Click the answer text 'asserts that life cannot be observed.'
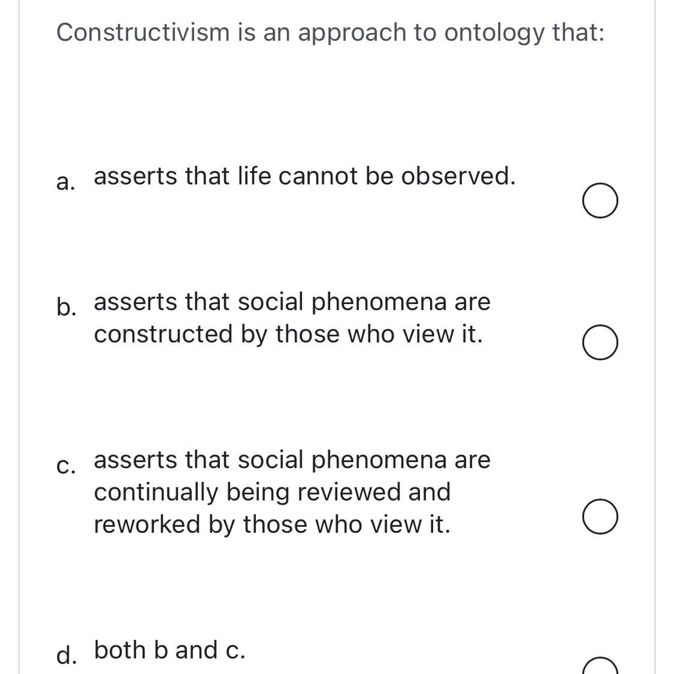 coord(305,176)
